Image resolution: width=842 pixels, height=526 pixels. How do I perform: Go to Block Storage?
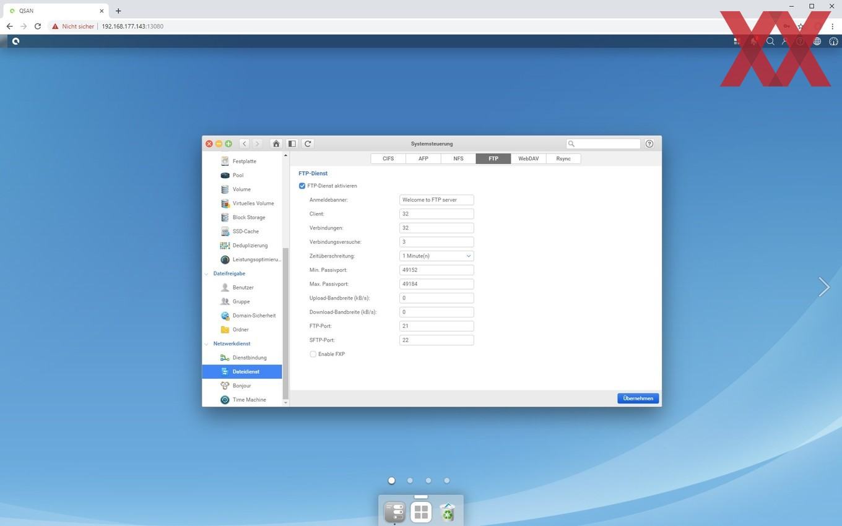[242, 217]
